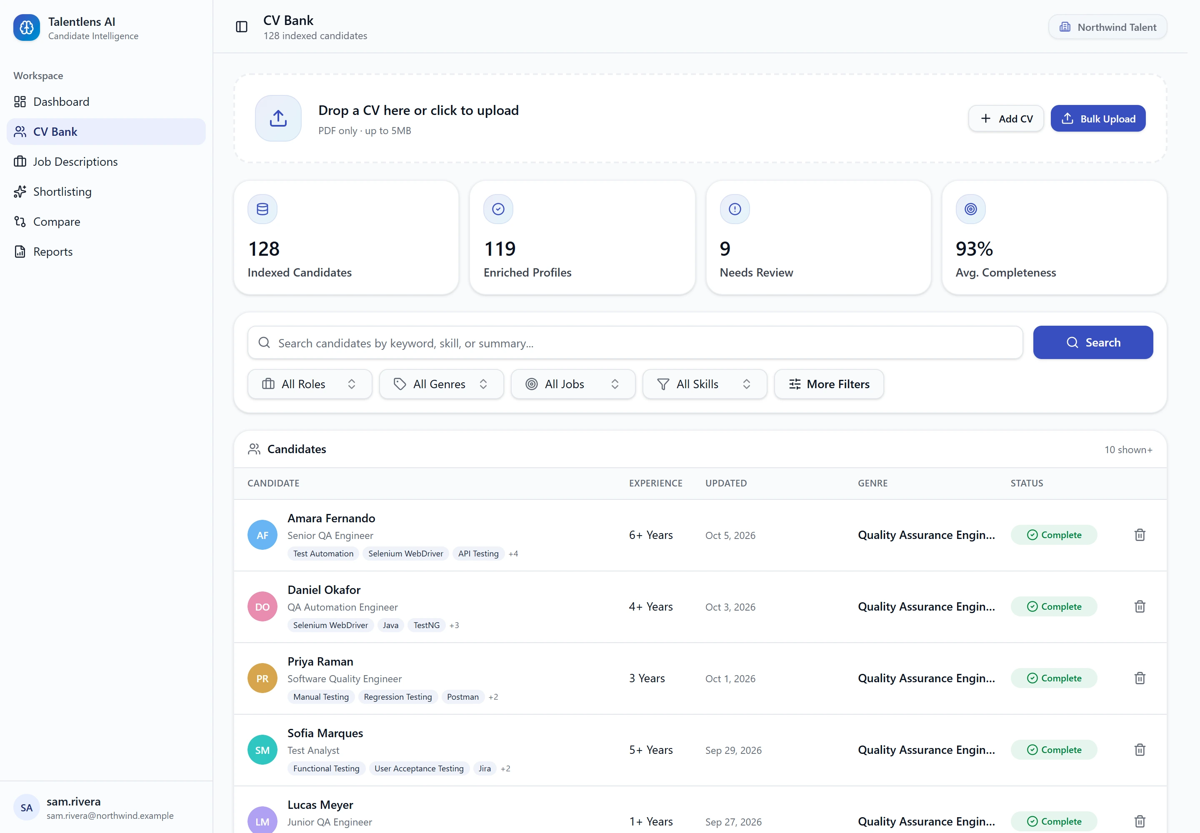Open the All Roles dropdown
This screenshot has height=833, width=1200.
[310, 384]
